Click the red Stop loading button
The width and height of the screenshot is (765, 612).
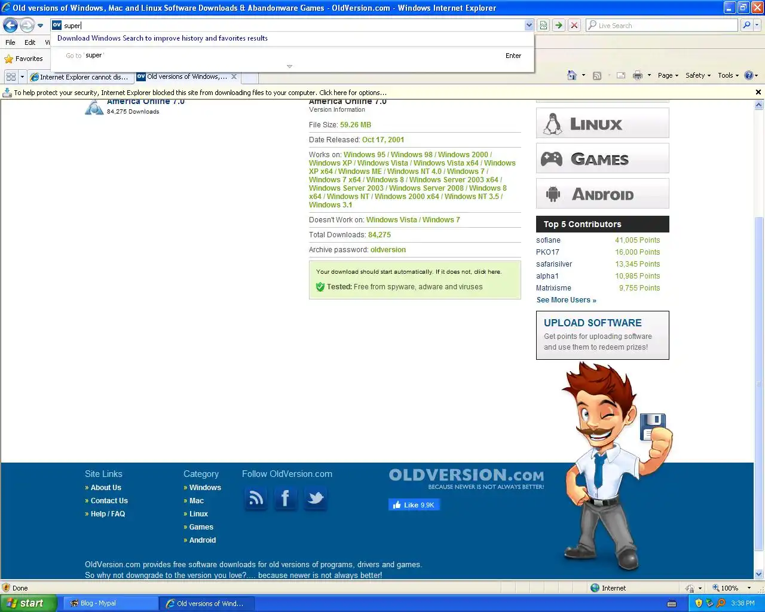(x=574, y=25)
